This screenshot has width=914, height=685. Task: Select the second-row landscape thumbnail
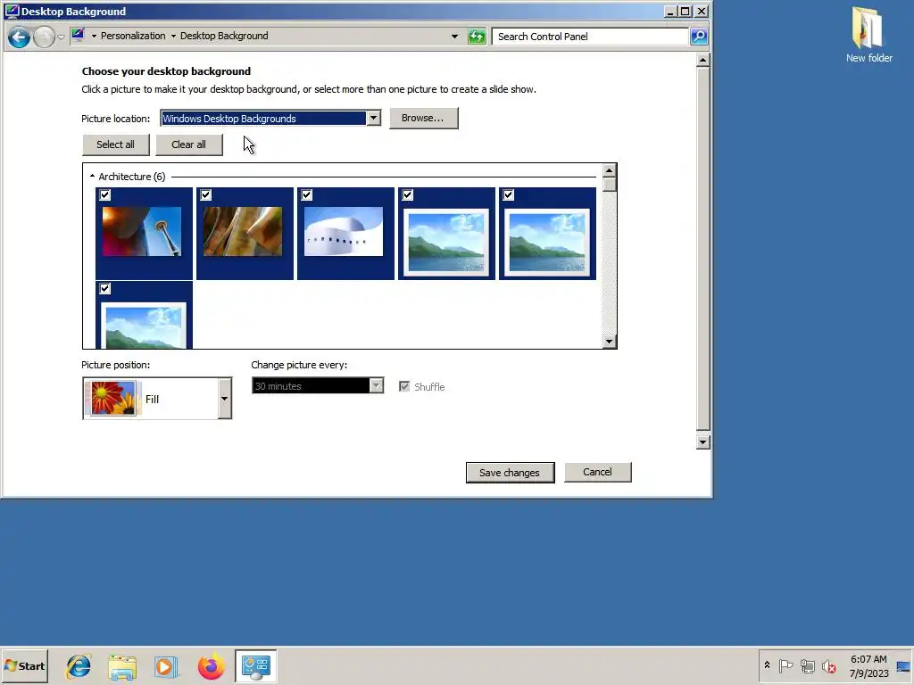click(144, 325)
